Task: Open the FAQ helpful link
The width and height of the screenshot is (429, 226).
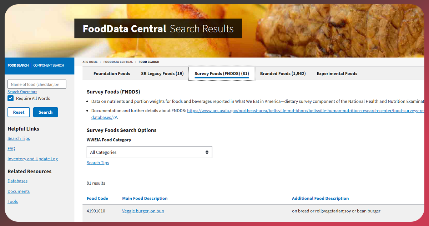Action: 11,149
